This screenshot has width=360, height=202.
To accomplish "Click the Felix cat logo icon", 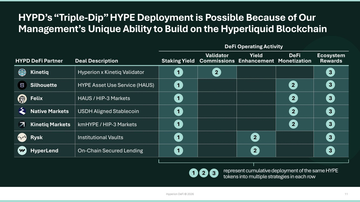I will point(22,98).
